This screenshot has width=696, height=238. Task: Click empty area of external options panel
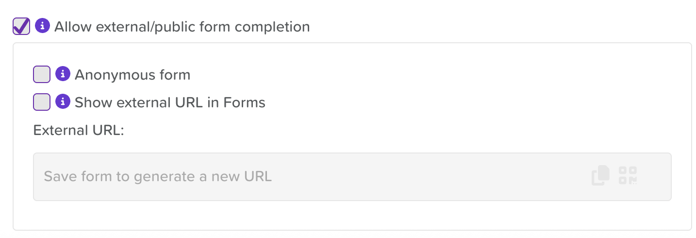click(437, 97)
